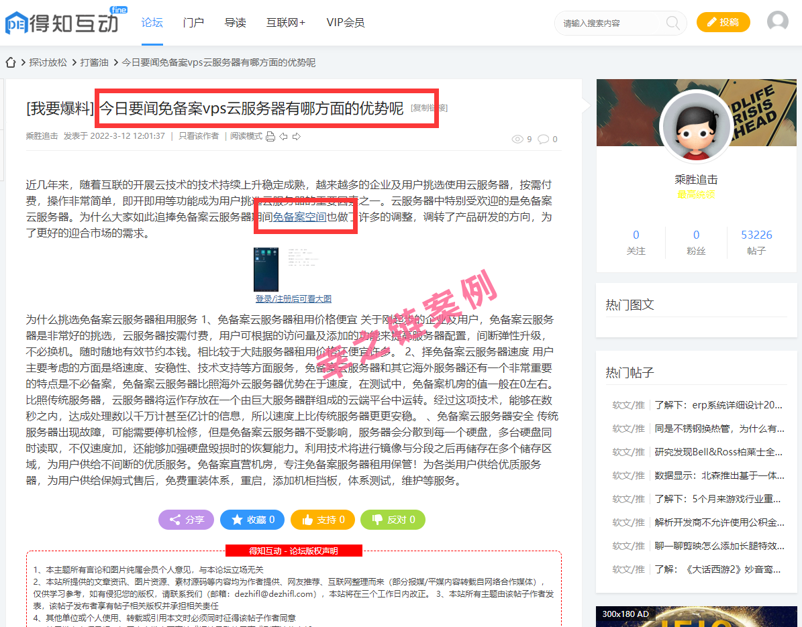Click the reply count bubble icon
This screenshot has width=802, height=627.
(x=543, y=139)
